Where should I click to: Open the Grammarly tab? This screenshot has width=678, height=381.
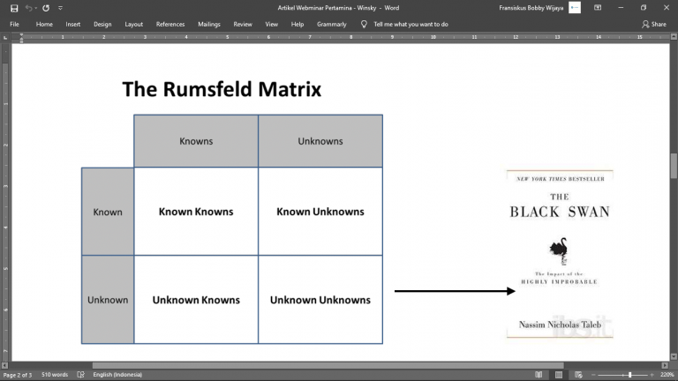(332, 24)
